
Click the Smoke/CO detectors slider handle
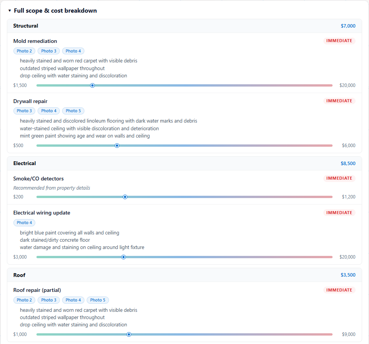[125, 197]
